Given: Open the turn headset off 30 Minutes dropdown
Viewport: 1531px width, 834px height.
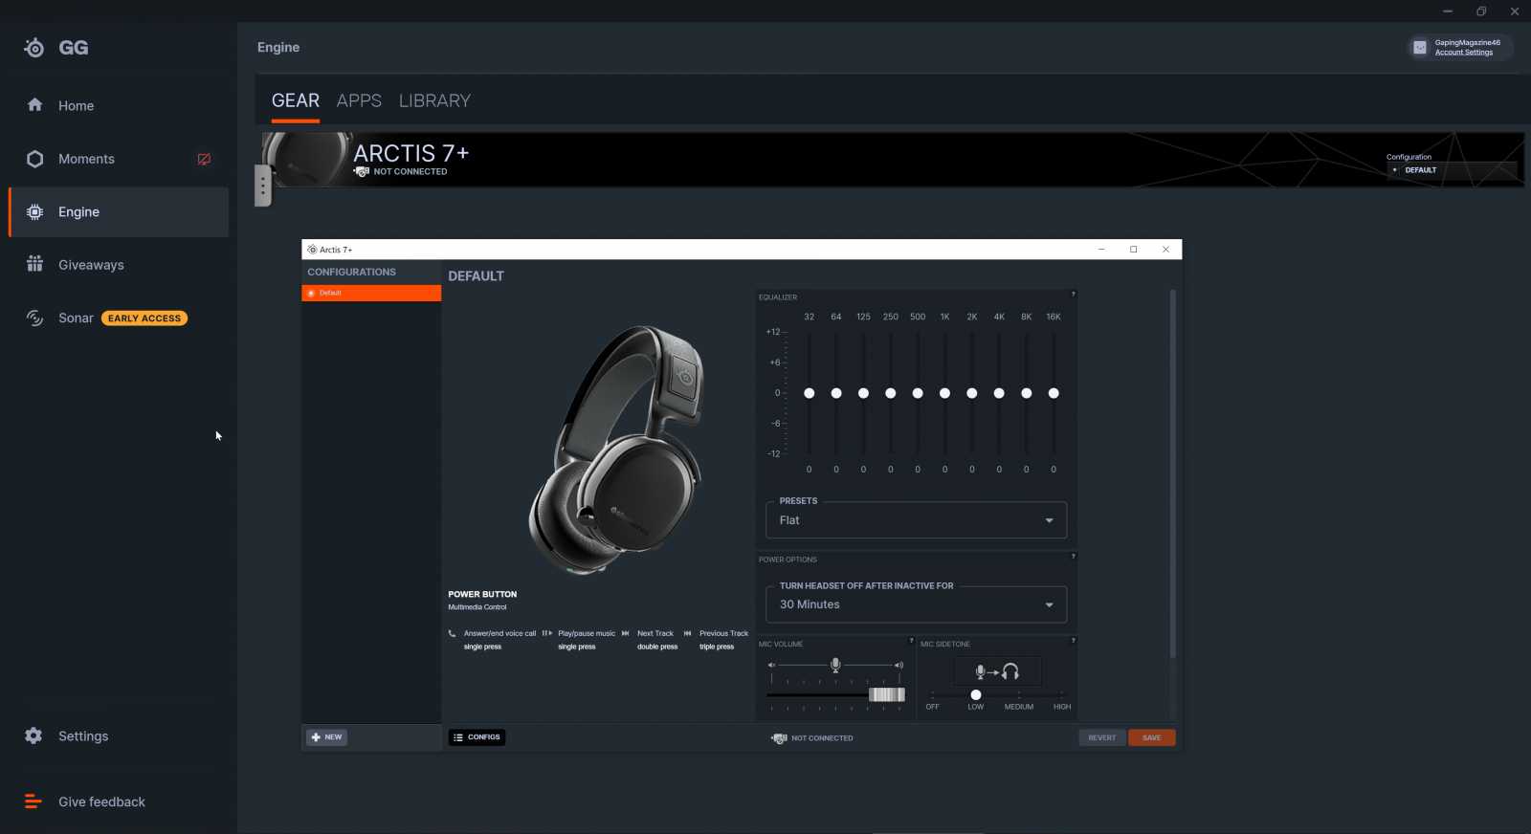Looking at the screenshot, I should (916, 604).
